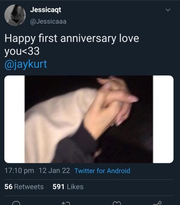The height and width of the screenshot is (205, 180).
Task: Open the @jaykurt mention
Action: (x=26, y=64)
